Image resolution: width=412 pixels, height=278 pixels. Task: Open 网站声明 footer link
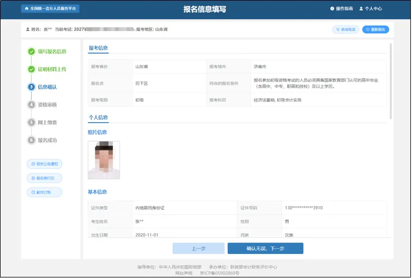click(x=184, y=273)
